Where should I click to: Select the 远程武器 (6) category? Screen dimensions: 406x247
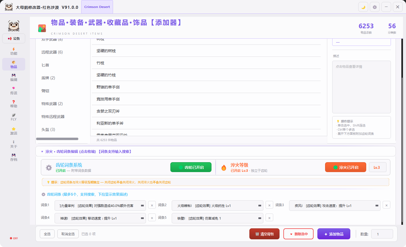click(x=52, y=52)
